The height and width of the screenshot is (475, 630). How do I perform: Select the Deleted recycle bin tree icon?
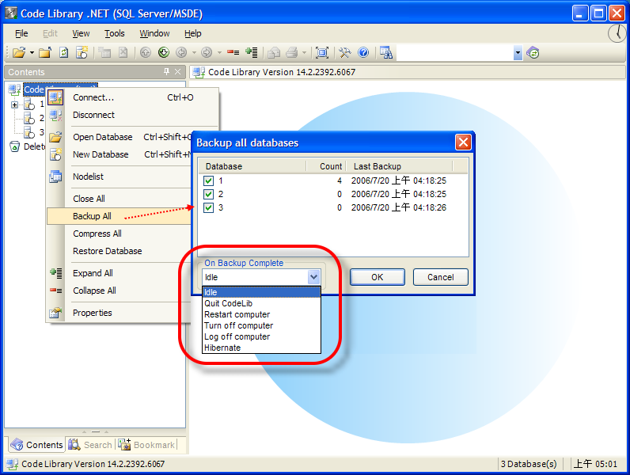(x=14, y=146)
